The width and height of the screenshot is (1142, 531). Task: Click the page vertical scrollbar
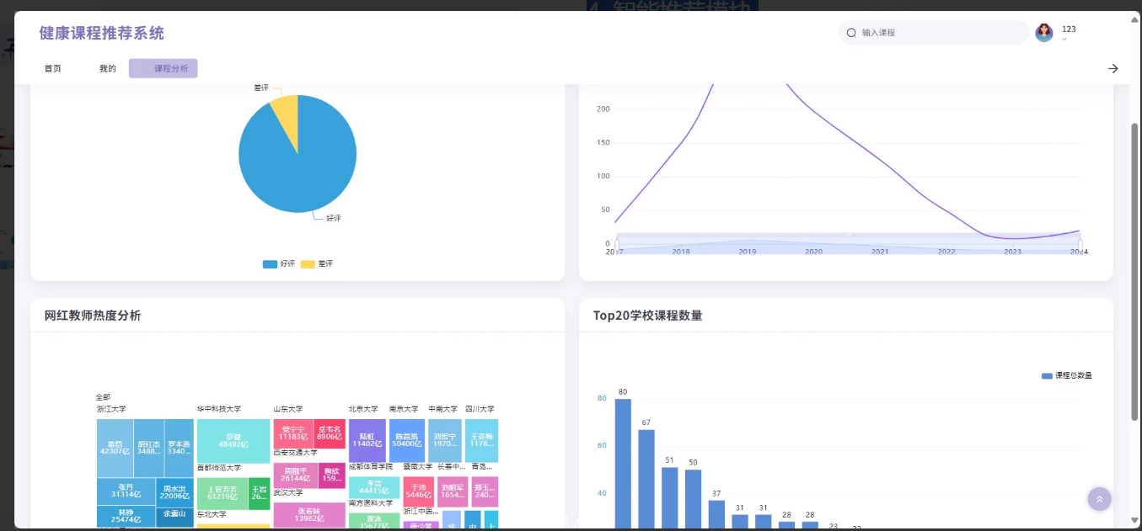[1134, 272]
